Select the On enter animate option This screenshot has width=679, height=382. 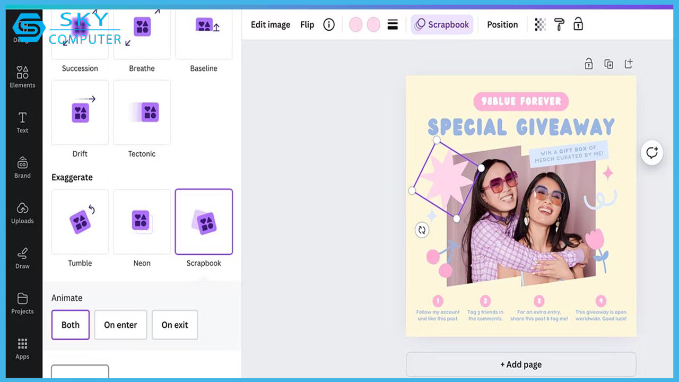(x=120, y=325)
